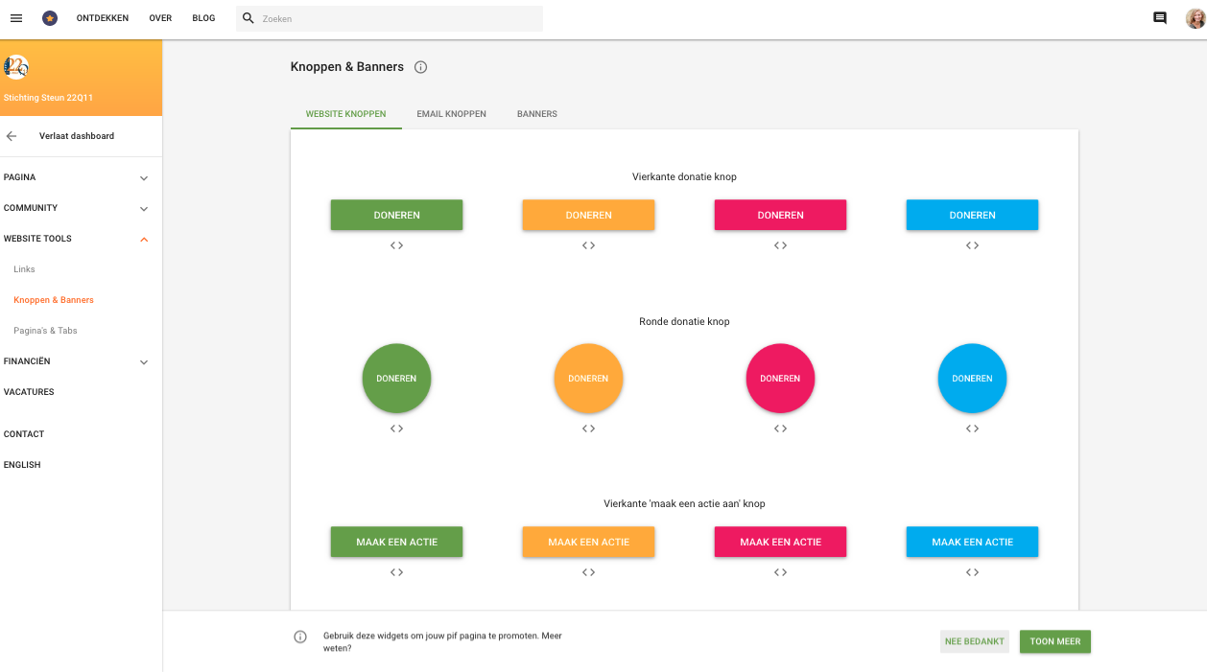Switch to the Email Knoppen tab
Image resolution: width=1207 pixels, height=672 pixels.
452,114
